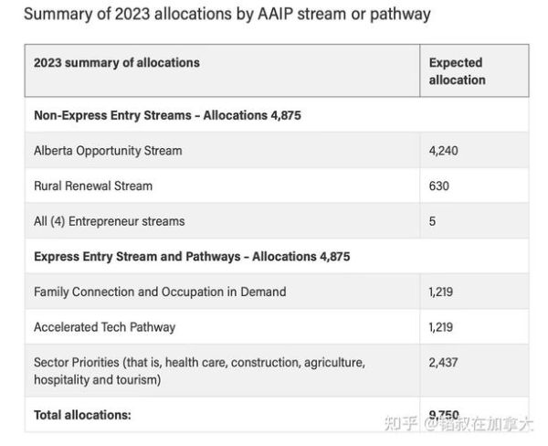Select 'Family Connection and Occupation in Demand' label

coord(160,292)
